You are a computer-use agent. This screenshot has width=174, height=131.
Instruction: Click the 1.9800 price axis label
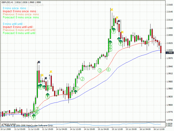click(170, 105)
